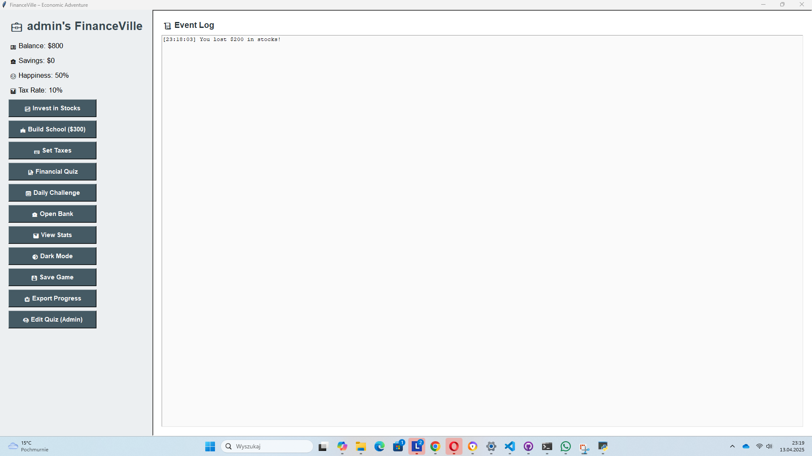
Task: Open Microsoft Store from taskbar
Action: (x=398, y=446)
